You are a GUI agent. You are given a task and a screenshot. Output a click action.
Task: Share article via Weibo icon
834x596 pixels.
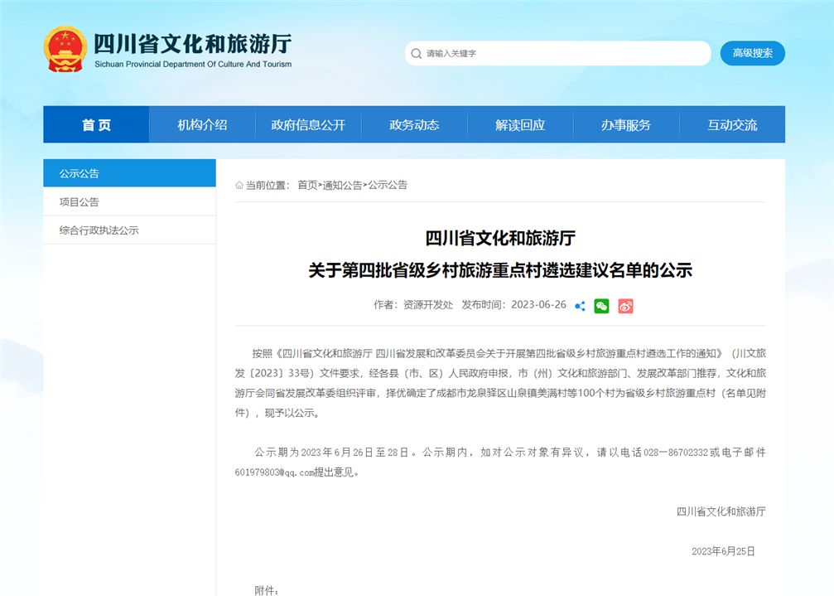pos(625,306)
